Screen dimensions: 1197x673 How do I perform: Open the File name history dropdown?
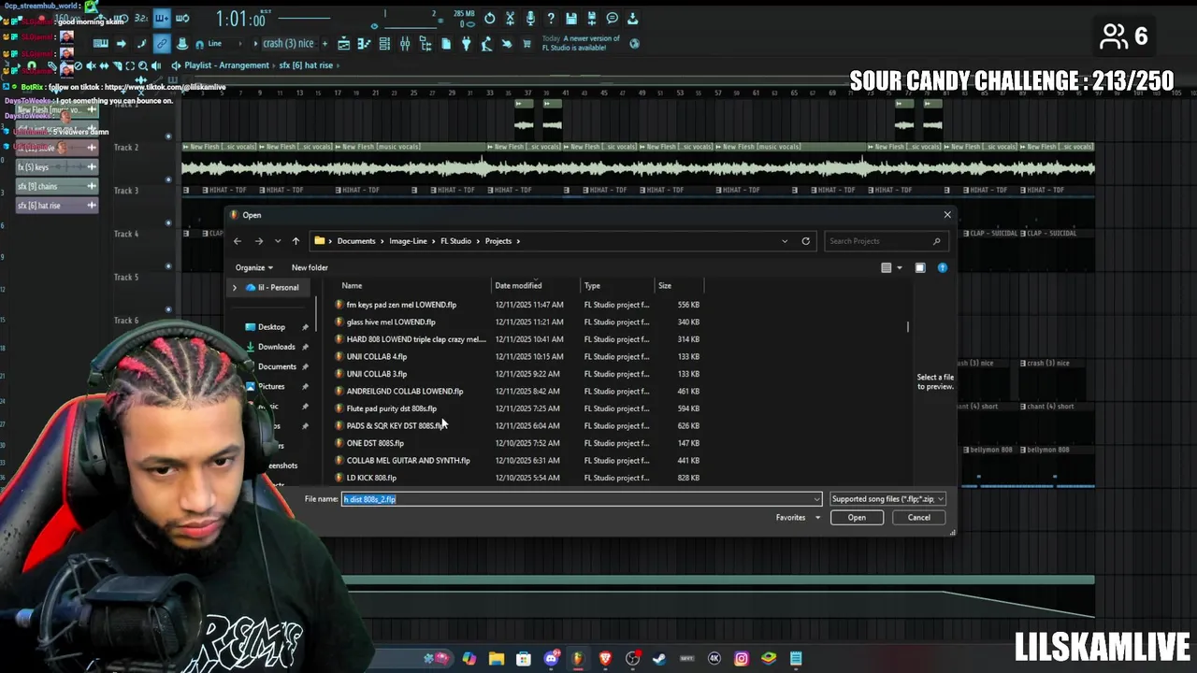click(x=816, y=499)
